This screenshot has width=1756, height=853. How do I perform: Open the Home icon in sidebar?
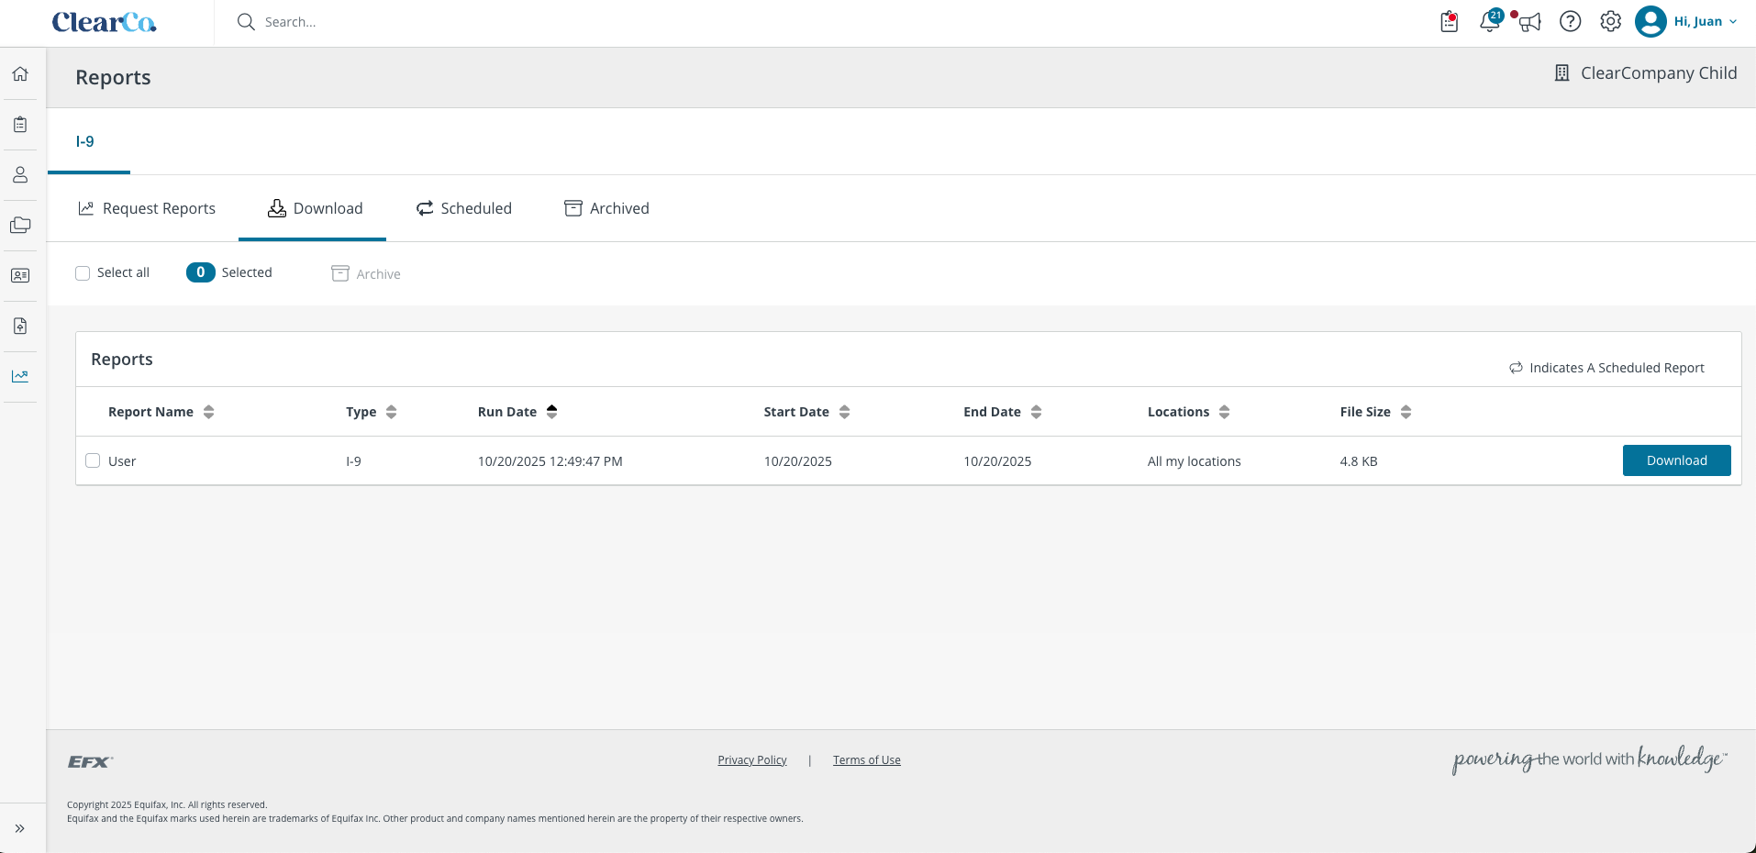click(20, 73)
